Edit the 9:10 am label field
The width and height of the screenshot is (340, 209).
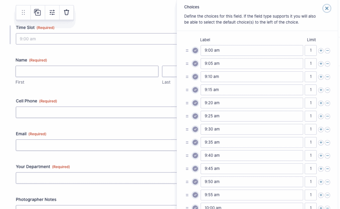pyautogui.click(x=252, y=77)
